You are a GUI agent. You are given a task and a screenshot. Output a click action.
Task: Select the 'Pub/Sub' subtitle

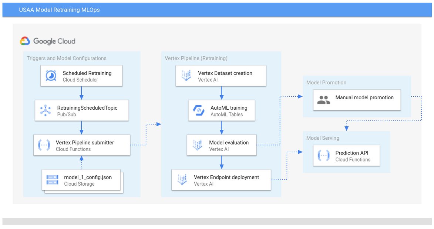67,114
